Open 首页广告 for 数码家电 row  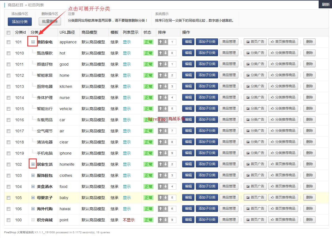pos(255,42)
